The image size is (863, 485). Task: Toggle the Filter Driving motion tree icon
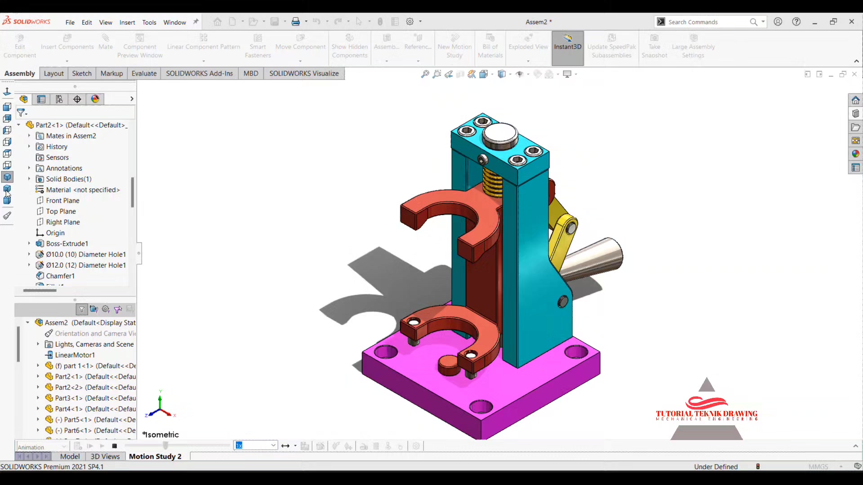coord(106,309)
